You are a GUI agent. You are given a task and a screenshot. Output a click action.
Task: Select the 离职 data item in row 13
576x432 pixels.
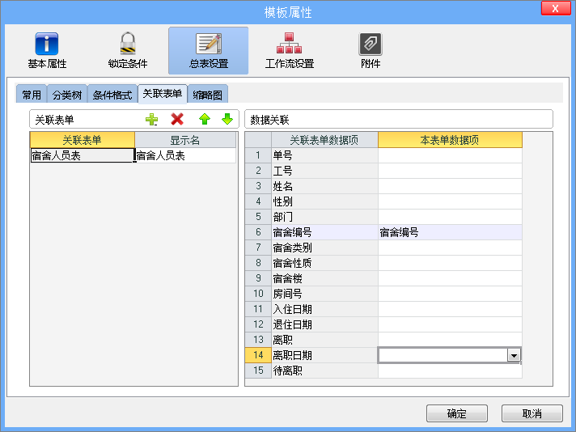[324, 340]
